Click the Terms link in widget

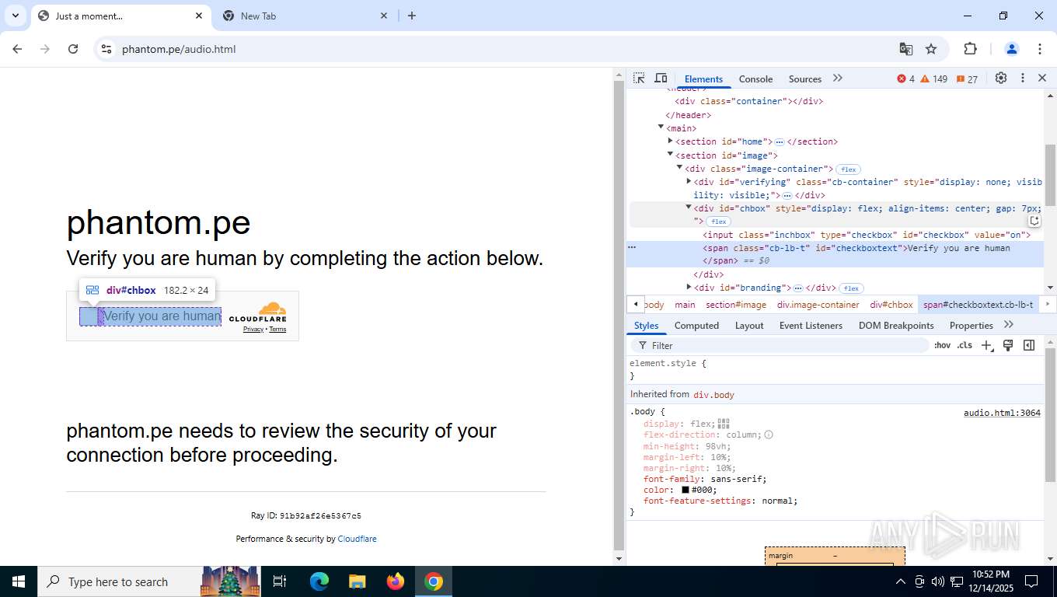(277, 330)
